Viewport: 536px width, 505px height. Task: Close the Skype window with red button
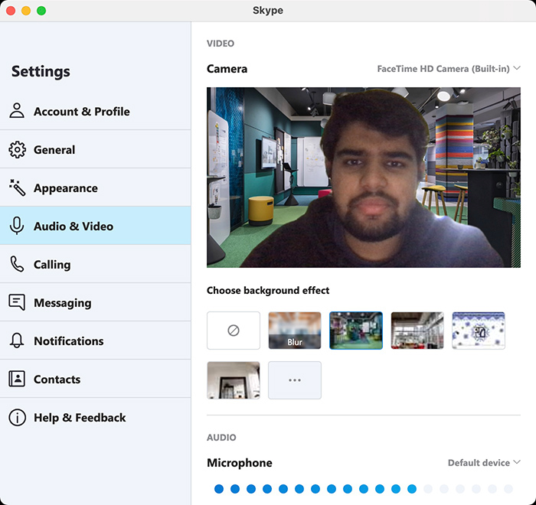pos(11,11)
